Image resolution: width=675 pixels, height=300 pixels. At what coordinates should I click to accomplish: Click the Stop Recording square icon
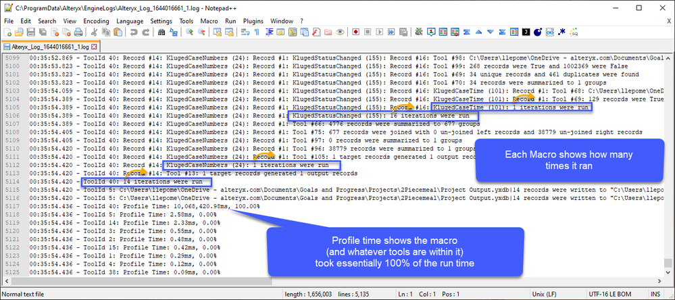point(368,32)
